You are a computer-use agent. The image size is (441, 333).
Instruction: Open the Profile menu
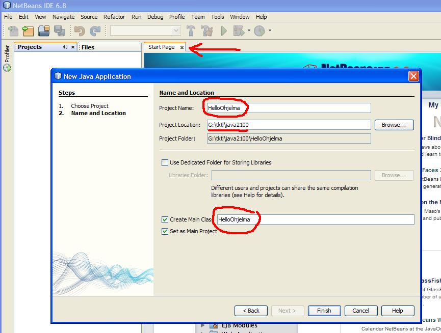click(x=177, y=17)
